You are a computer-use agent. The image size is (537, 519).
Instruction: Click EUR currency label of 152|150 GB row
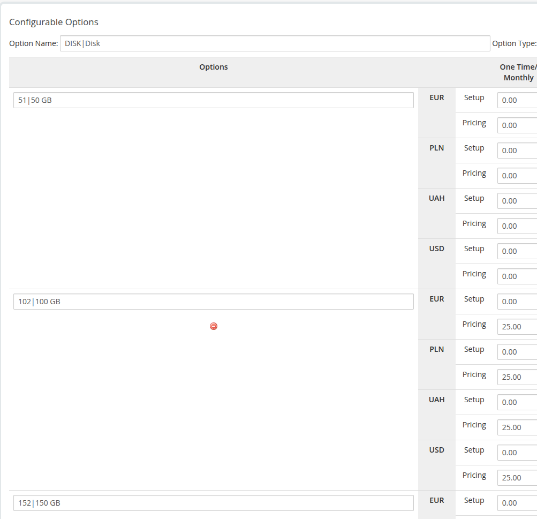437,500
